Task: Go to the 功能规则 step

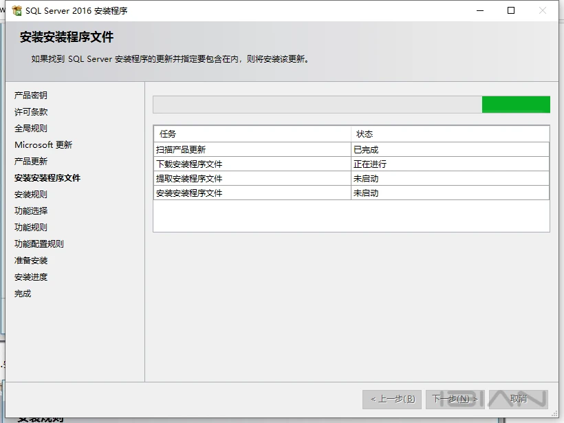Action: point(31,228)
